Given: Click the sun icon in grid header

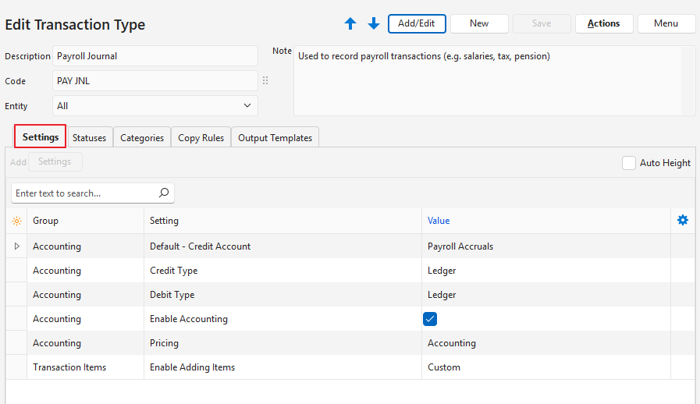Looking at the screenshot, I should click(16, 221).
